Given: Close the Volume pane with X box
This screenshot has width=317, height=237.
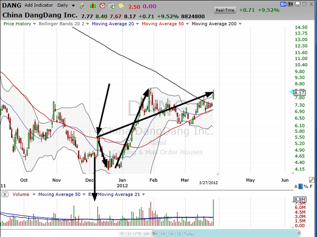Looking at the screenshot, I should pyautogui.click(x=5, y=194).
